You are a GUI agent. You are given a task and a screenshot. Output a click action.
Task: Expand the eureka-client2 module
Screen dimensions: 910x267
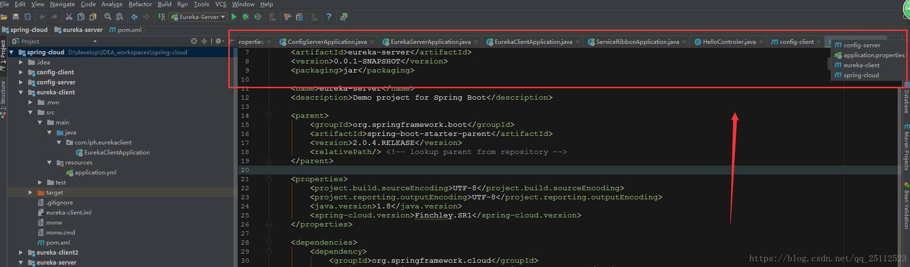pyautogui.click(x=20, y=252)
